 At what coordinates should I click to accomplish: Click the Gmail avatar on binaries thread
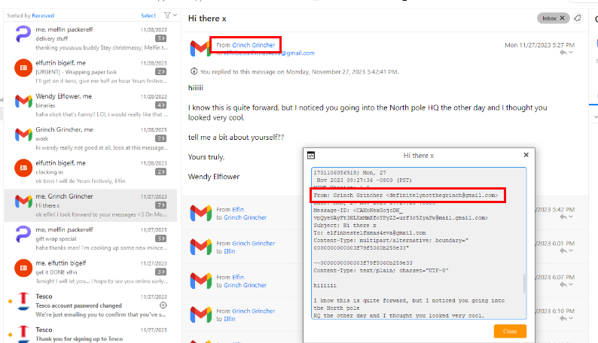click(x=23, y=101)
